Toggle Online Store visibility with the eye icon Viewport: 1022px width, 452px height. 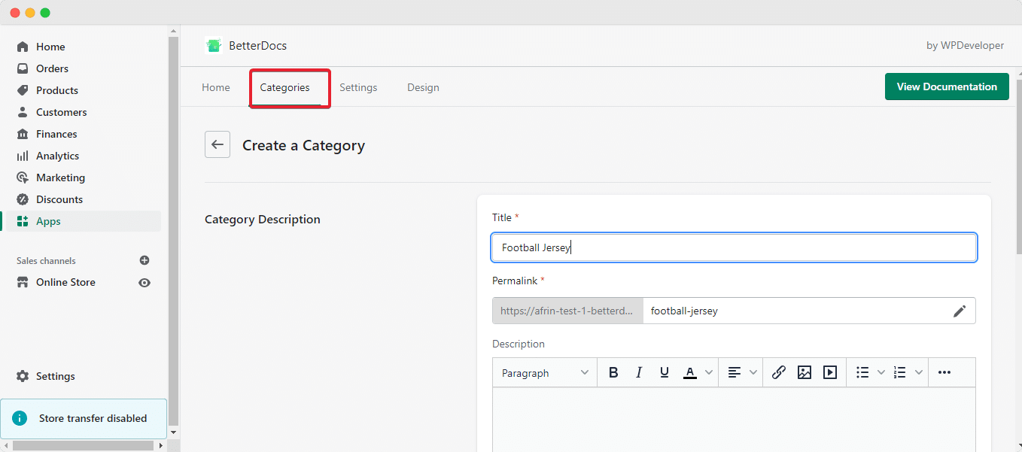(x=144, y=282)
